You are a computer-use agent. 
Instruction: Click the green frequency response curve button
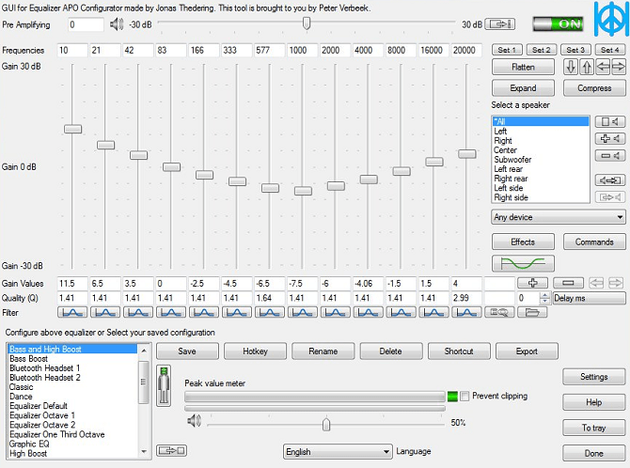(523, 263)
